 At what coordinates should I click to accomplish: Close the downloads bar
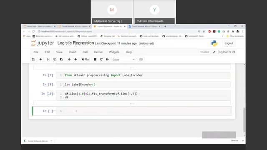coord(243,141)
